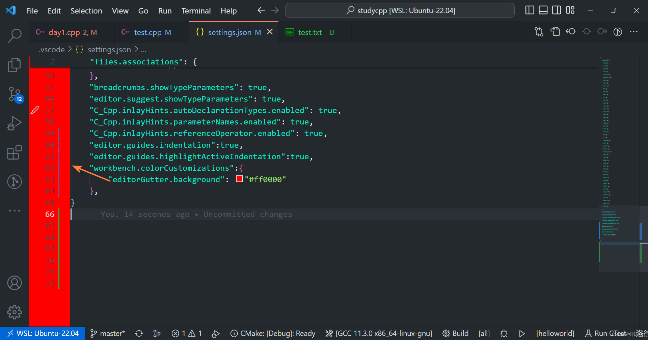Open the Go menu
648x340 pixels.
point(143,11)
